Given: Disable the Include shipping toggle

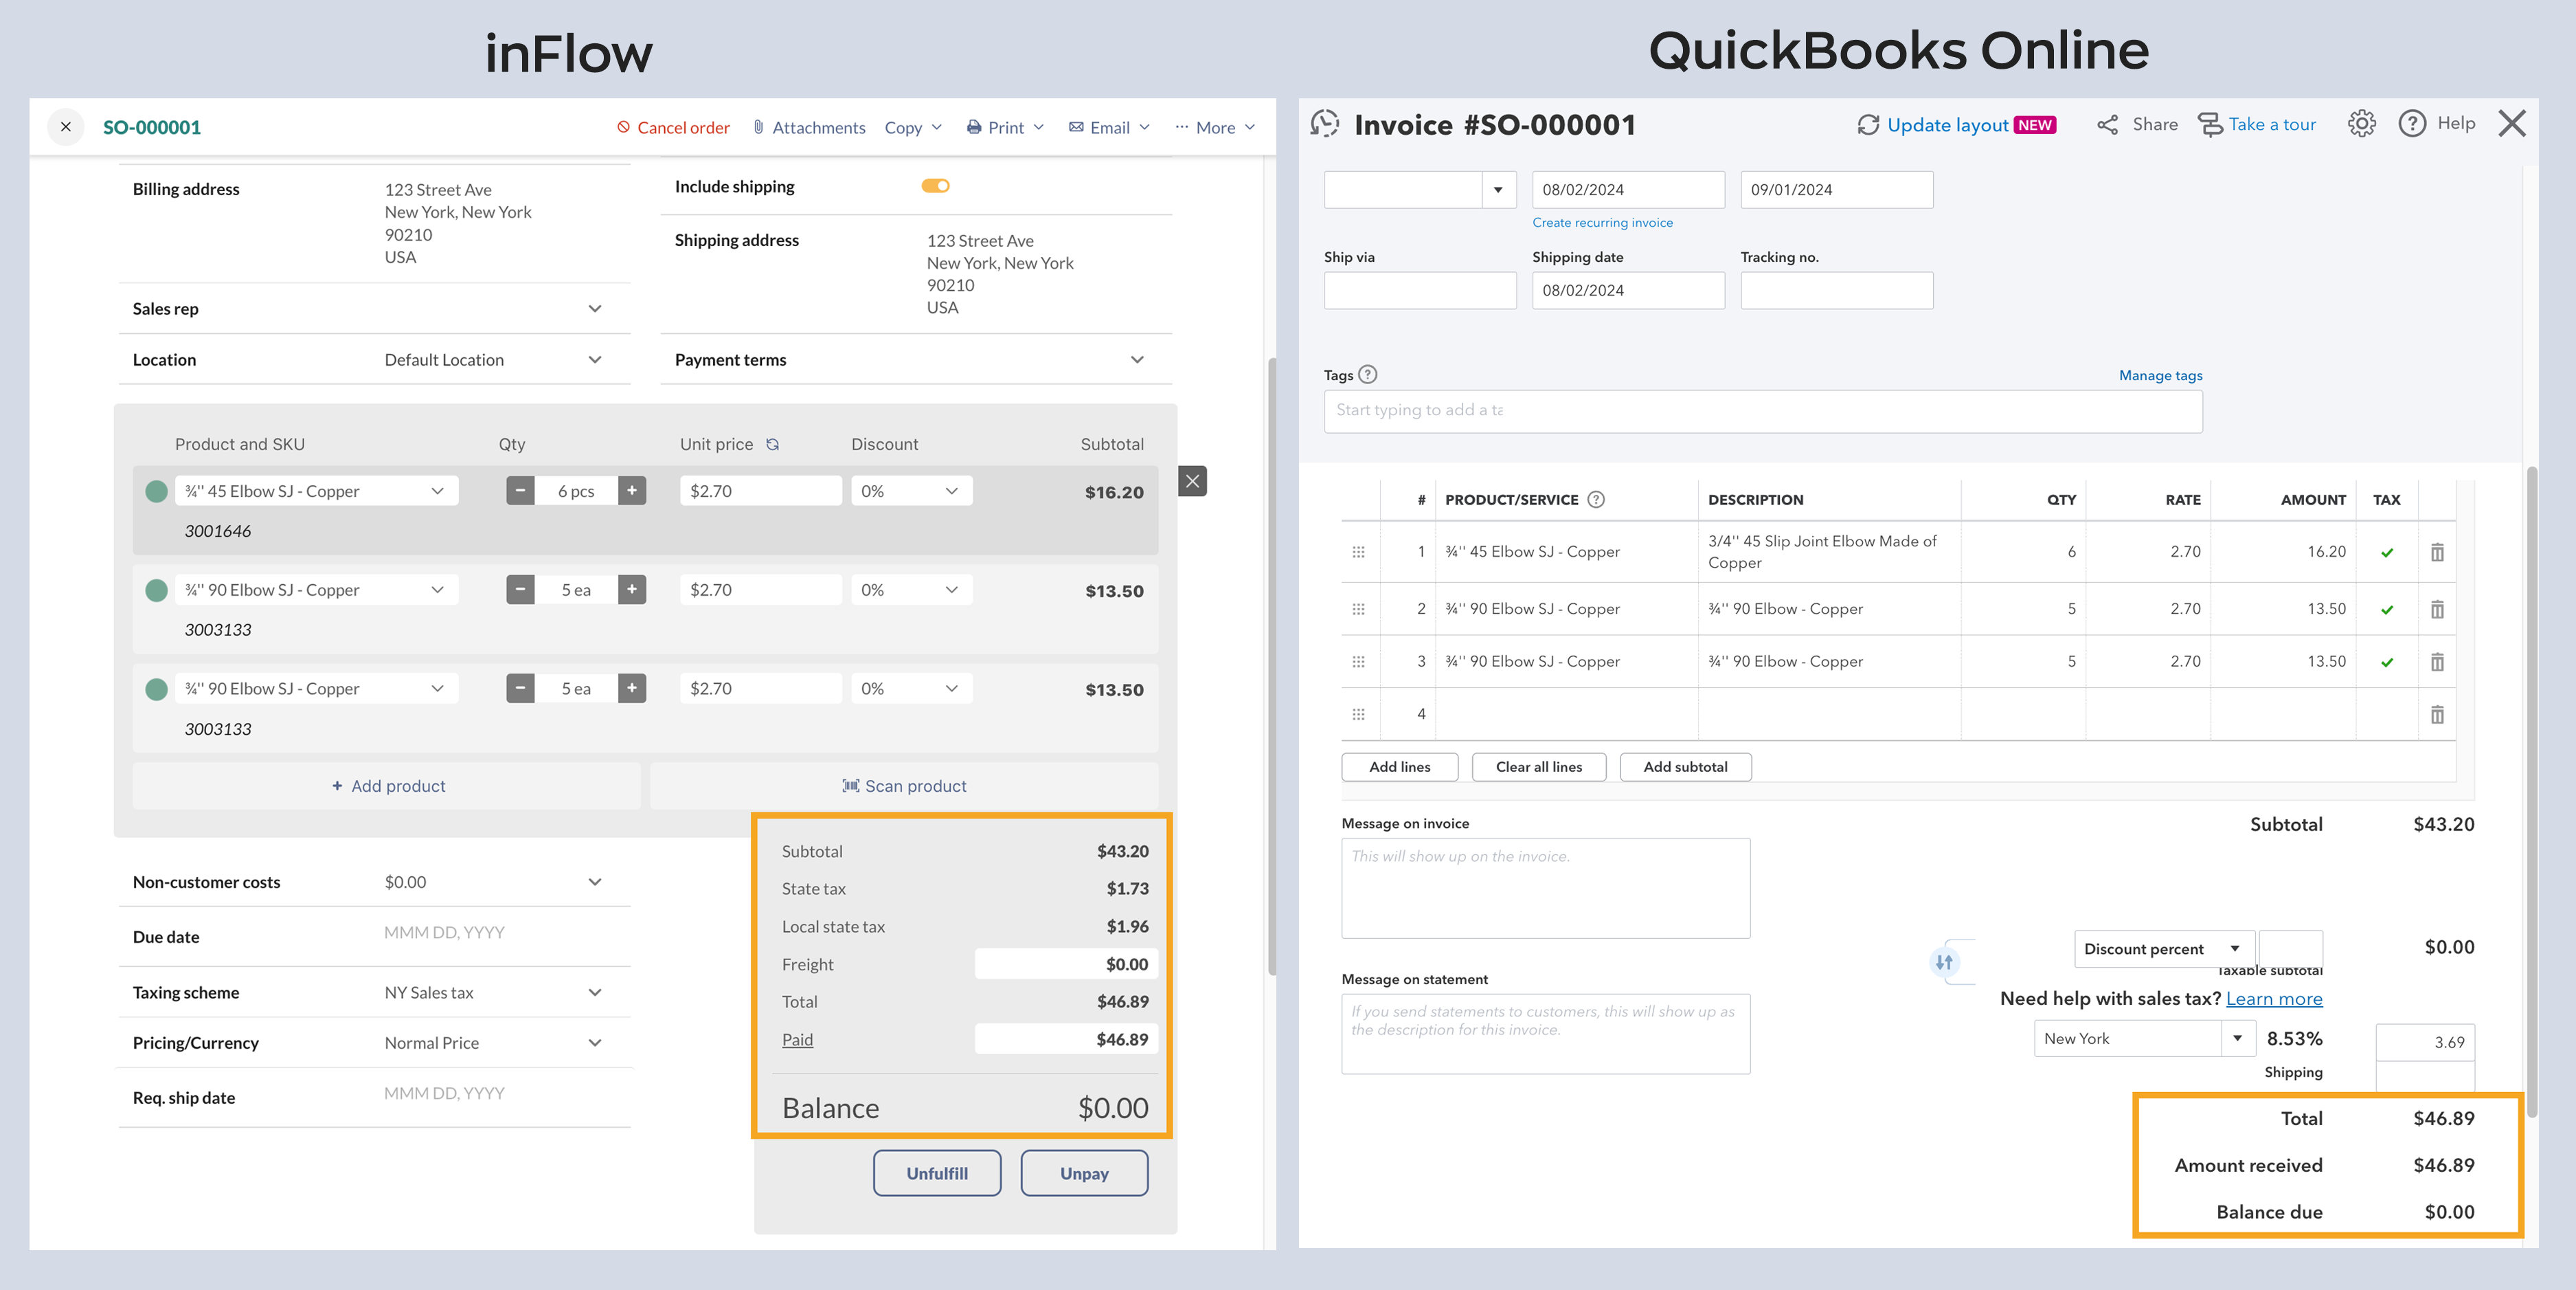Looking at the screenshot, I should [934, 185].
